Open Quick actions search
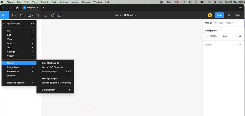245x116 pixels. (19, 24)
